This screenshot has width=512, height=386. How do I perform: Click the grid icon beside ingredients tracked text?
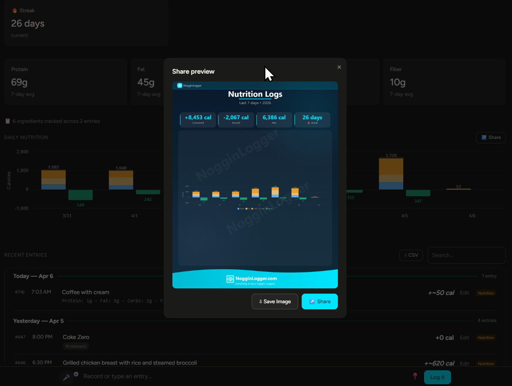click(x=7, y=121)
